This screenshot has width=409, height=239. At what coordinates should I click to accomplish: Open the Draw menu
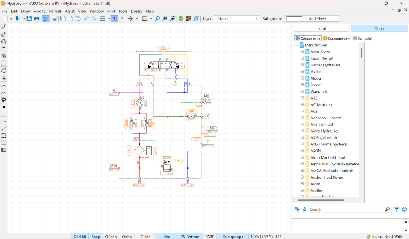coord(25,11)
